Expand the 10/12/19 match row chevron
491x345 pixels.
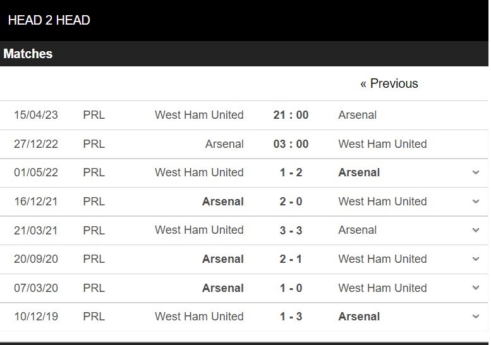[476, 317]
